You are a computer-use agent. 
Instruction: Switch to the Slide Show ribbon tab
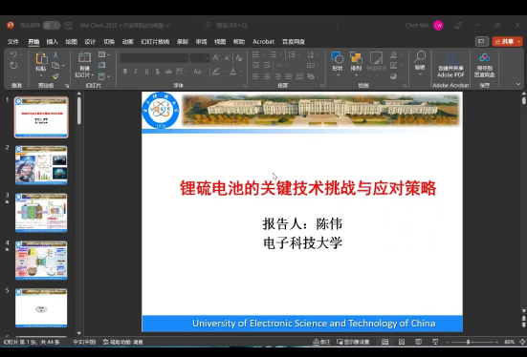coord(155,42)
